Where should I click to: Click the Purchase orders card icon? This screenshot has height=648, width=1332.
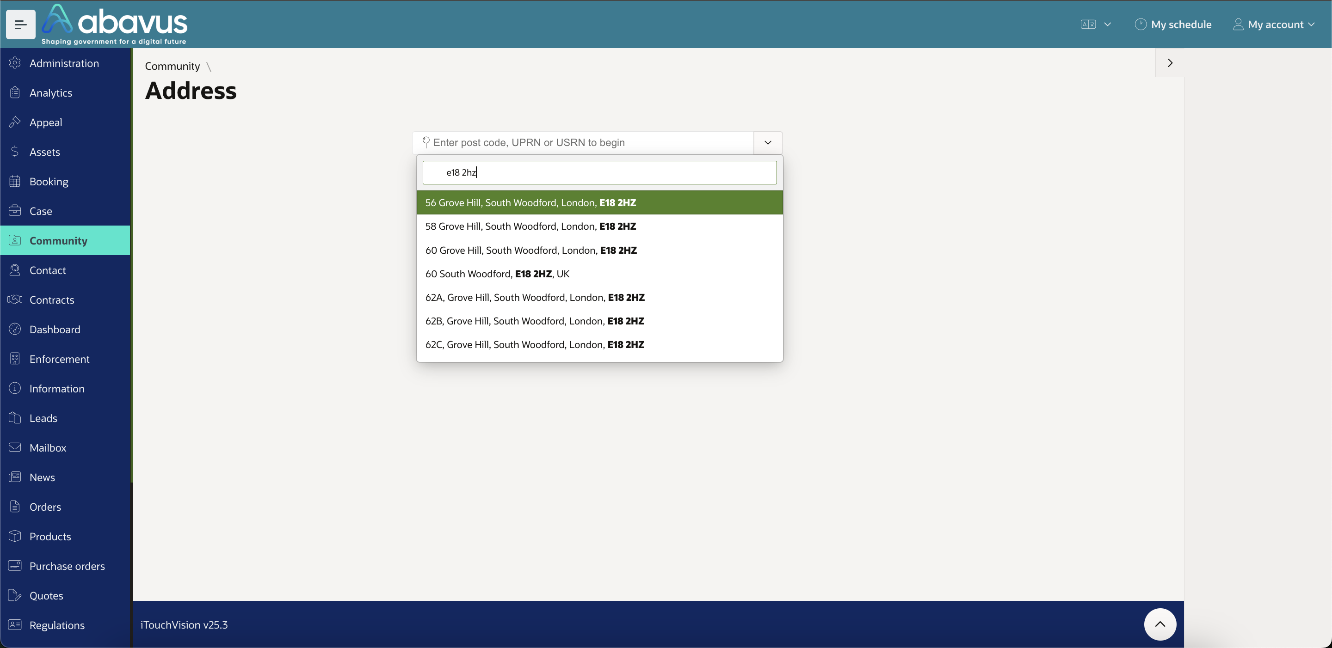pyautogui.click(x=15, y=566)
